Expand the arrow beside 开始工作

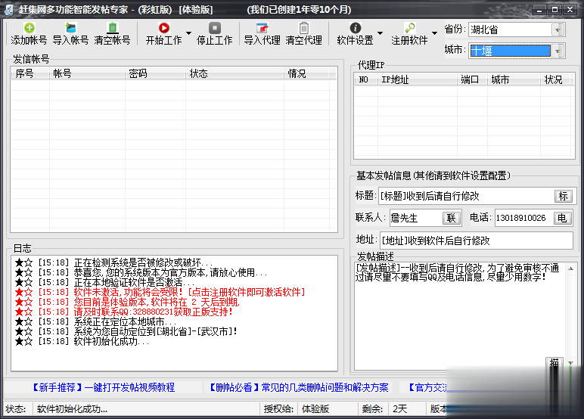click(188, 34)
